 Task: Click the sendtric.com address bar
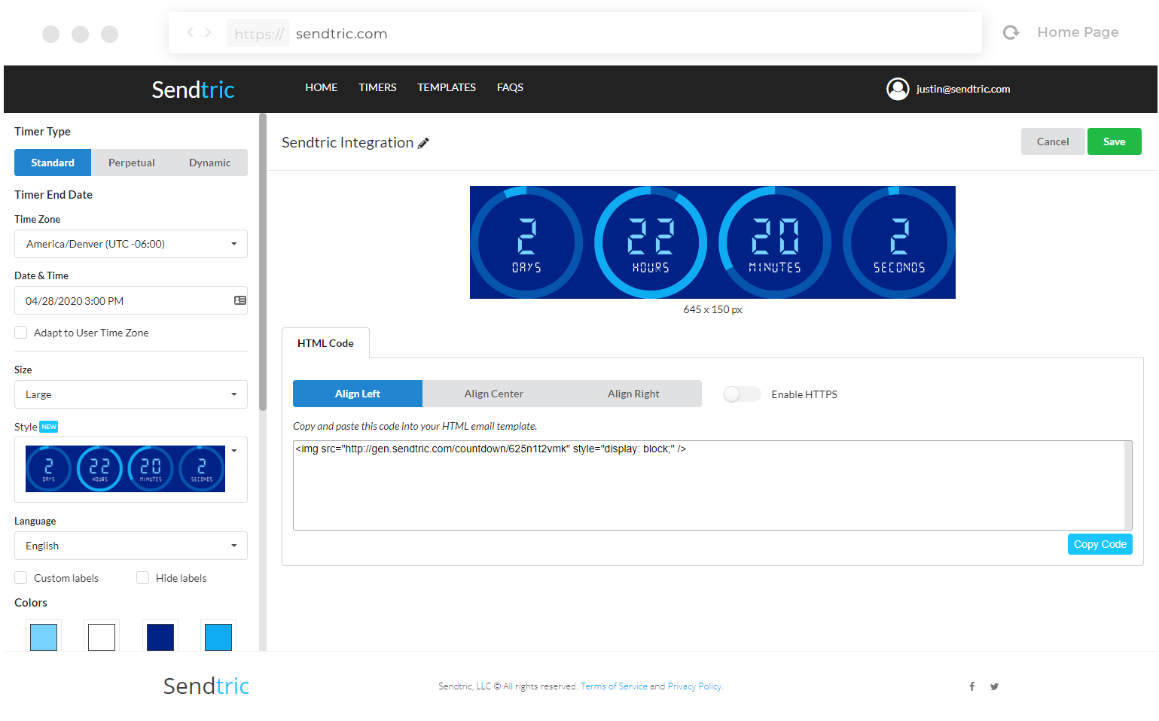click(575, 33)
